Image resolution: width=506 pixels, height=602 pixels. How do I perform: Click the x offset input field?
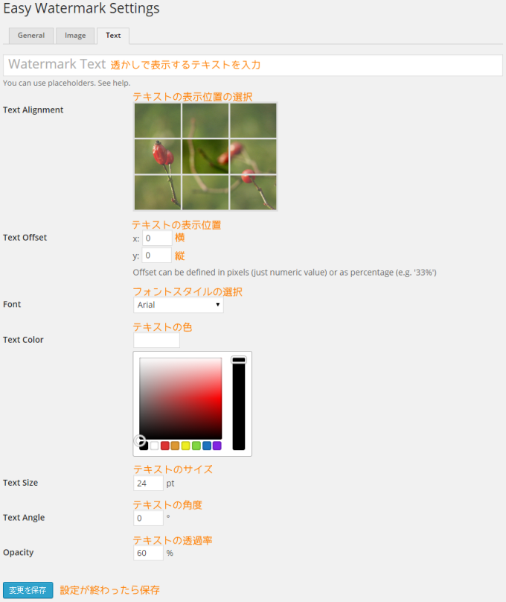tap(157, 238)
